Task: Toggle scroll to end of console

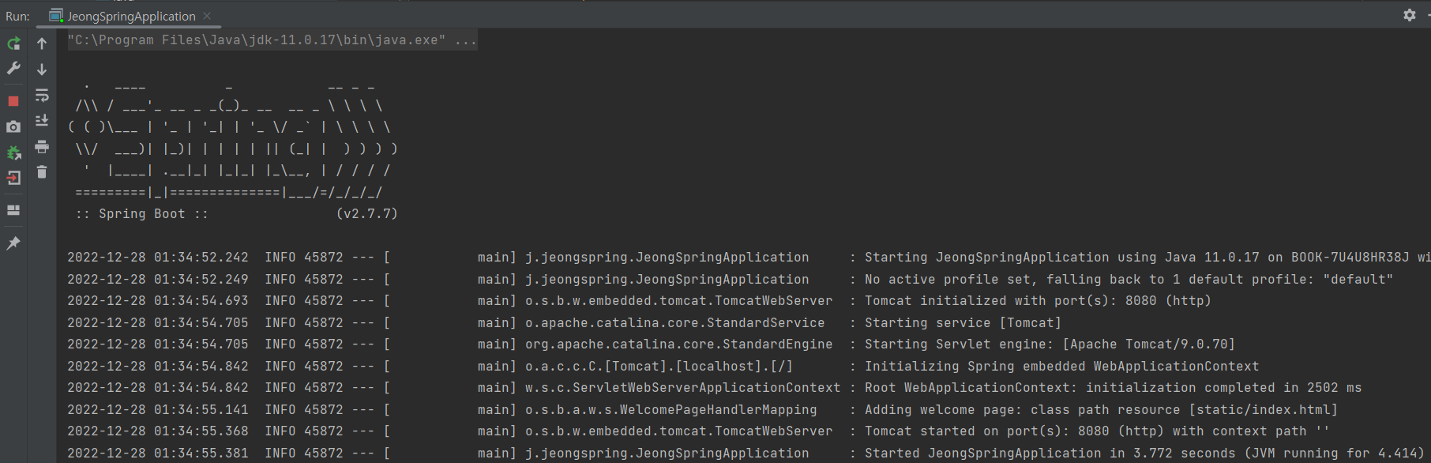Action: click(x=42, y=121)
